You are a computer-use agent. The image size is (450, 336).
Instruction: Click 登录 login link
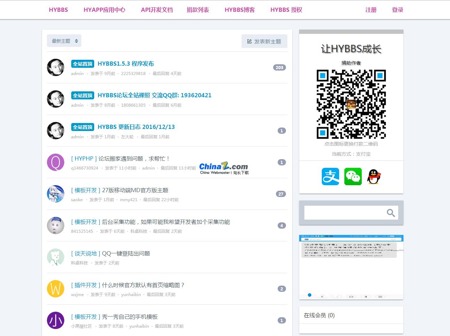[398, 10]
